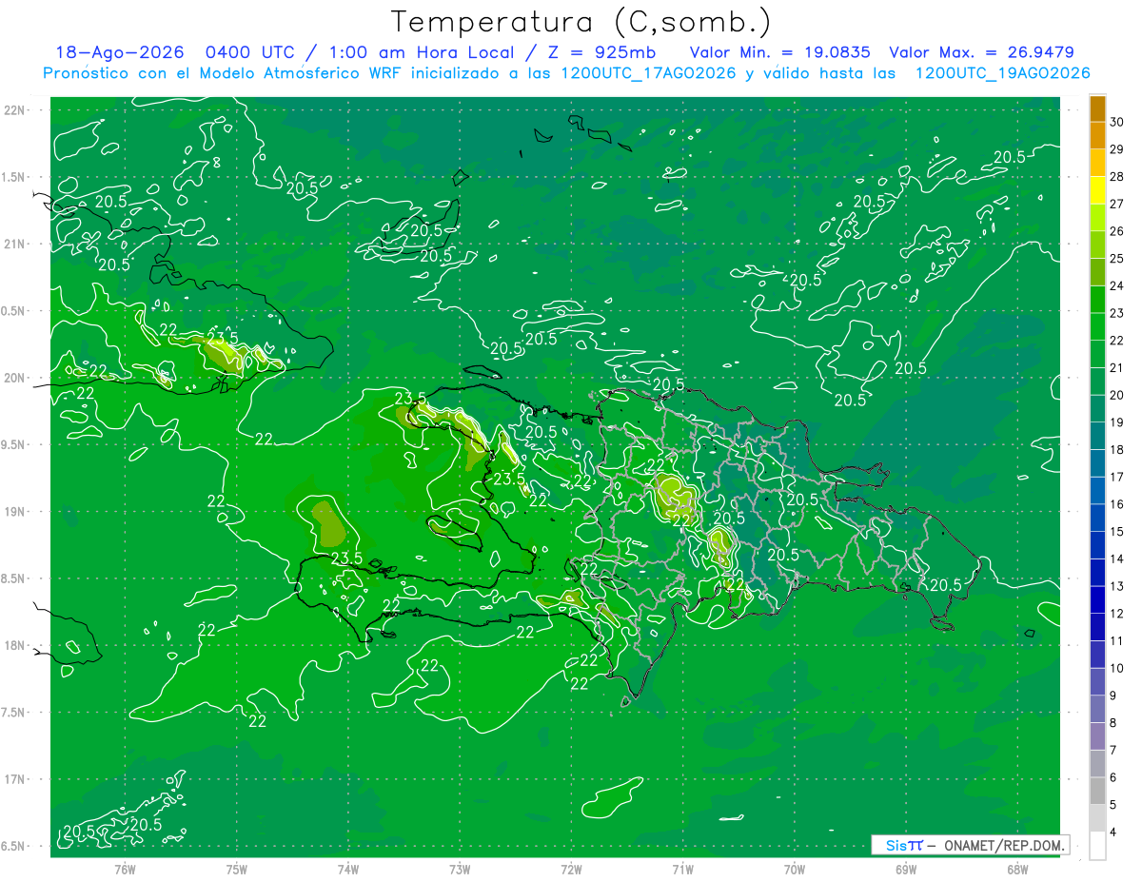
Task: Pick the purple legend color between 8 and 9
Action: pyautogui.click(x=1097, y=709)
